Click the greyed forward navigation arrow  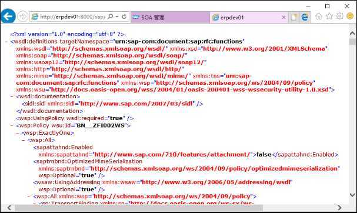(x=22, y=16)
